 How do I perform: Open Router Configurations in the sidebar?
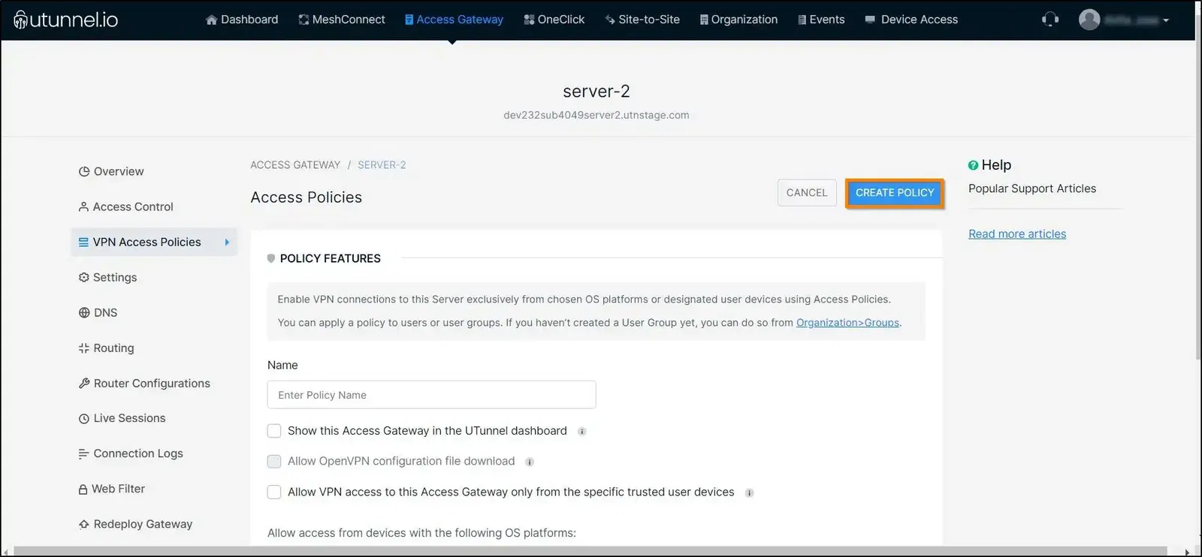pyautogui.click(x=144, y=383)
